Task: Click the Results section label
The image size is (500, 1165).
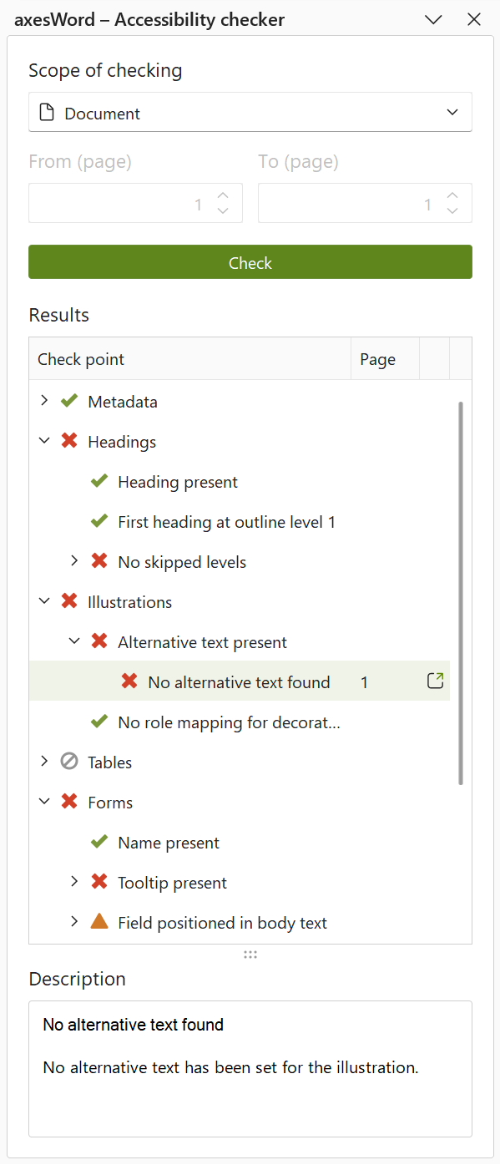Action: pos(59,315)
